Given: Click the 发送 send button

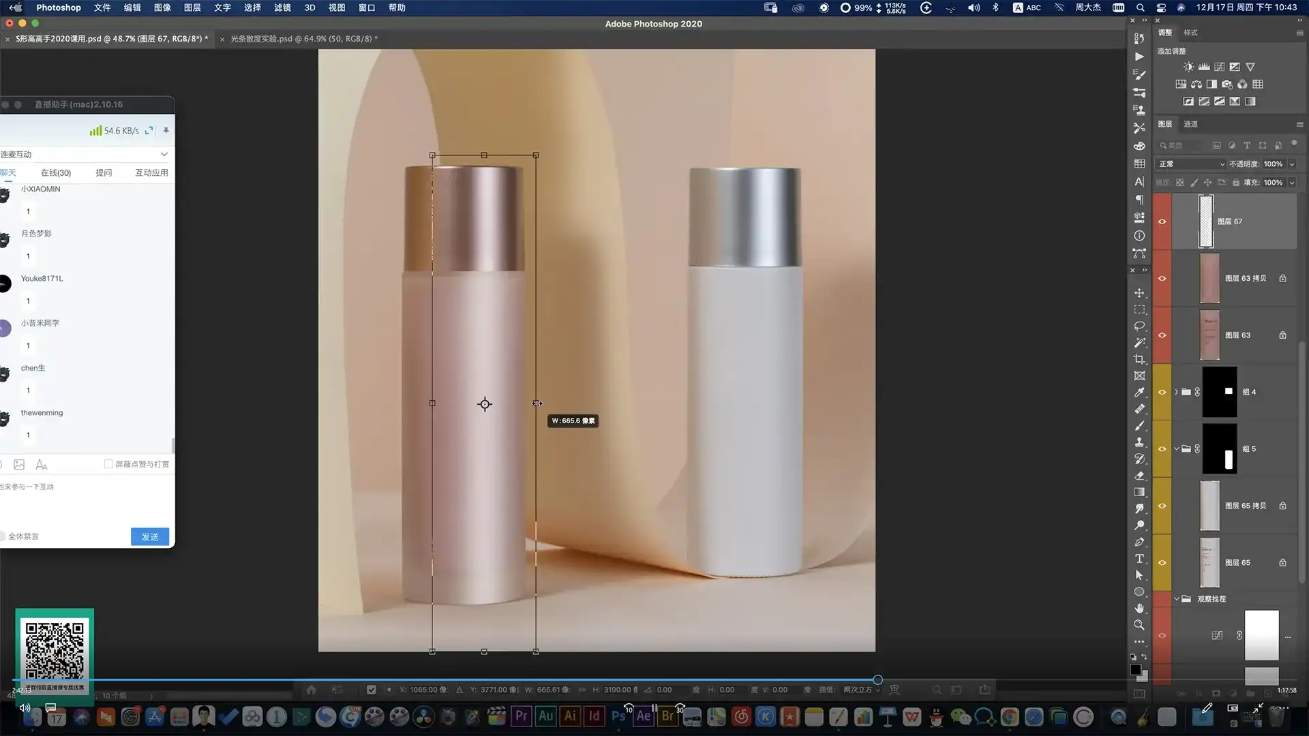Looking at the screenshot, I should (150, 537).
